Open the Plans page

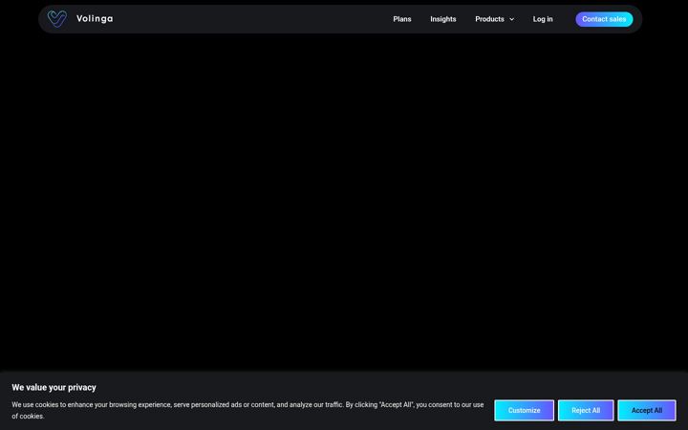402,19
